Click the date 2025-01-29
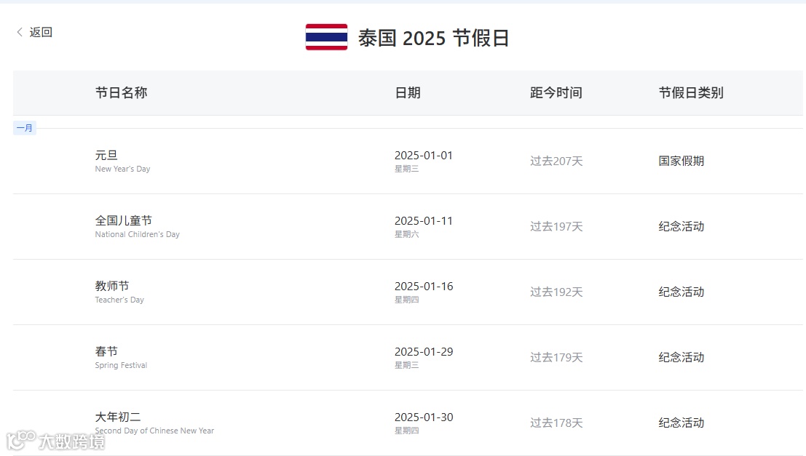 (424, 351)
